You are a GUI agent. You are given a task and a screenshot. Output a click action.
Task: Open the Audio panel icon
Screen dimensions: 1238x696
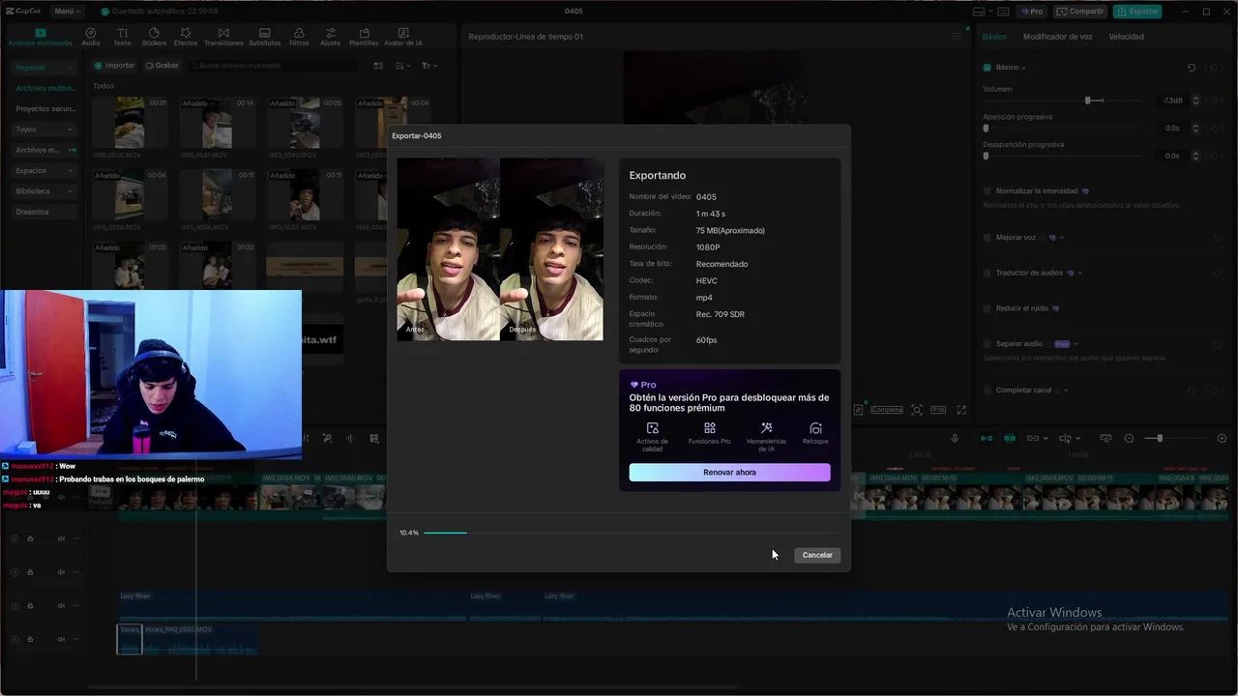coord(91,37)
